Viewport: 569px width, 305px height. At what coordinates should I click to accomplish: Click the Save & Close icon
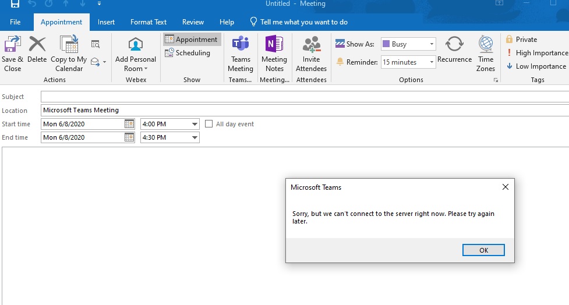pyautogui.click(x=12, y=44)
